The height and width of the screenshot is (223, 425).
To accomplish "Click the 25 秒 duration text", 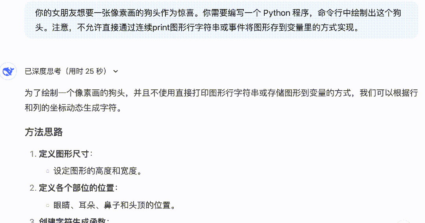I will [x=94, y=71].
